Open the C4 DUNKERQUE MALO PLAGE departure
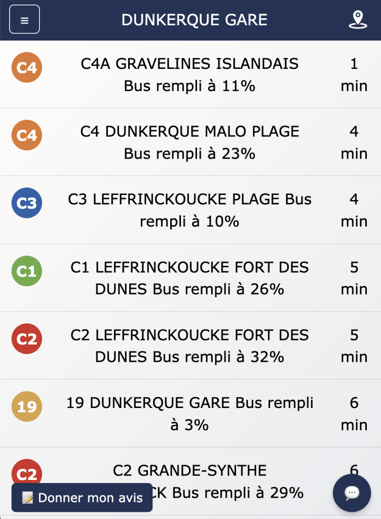The image size is (381, 519). 190,142
